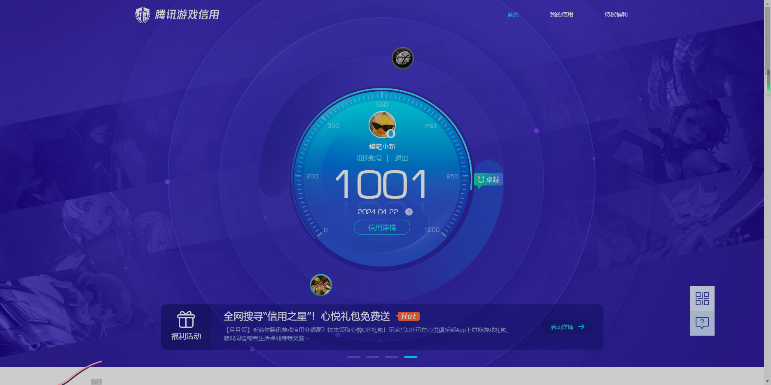771x385 pixels.
Task: Open the 首页 nav tab
Action: pos(513,14)
